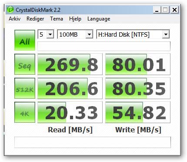Viewport: 187px width, 162px height.
Task: Select the 4K write result 54.82
Action: tap(138, 112)
